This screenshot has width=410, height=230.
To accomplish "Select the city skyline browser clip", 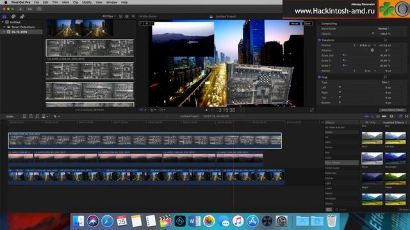I will 80,28.
